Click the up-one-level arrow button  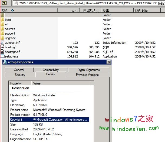(x=4, y=3)
